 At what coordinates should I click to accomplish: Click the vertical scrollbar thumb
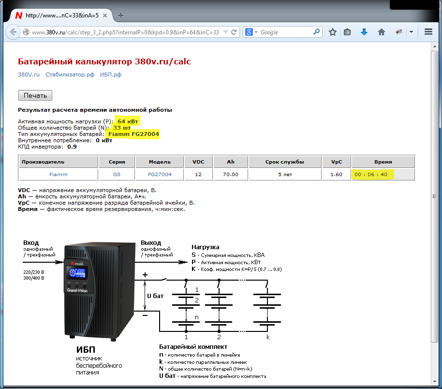coord(434,196)
